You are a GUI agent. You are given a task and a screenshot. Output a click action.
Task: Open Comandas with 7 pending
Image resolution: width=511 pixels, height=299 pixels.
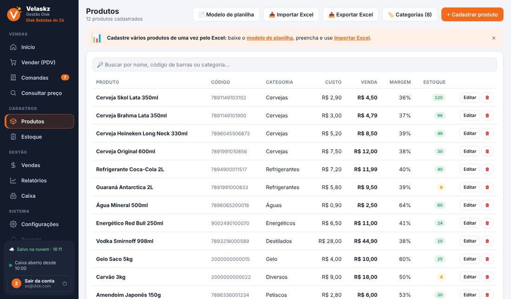coord(39,78)
